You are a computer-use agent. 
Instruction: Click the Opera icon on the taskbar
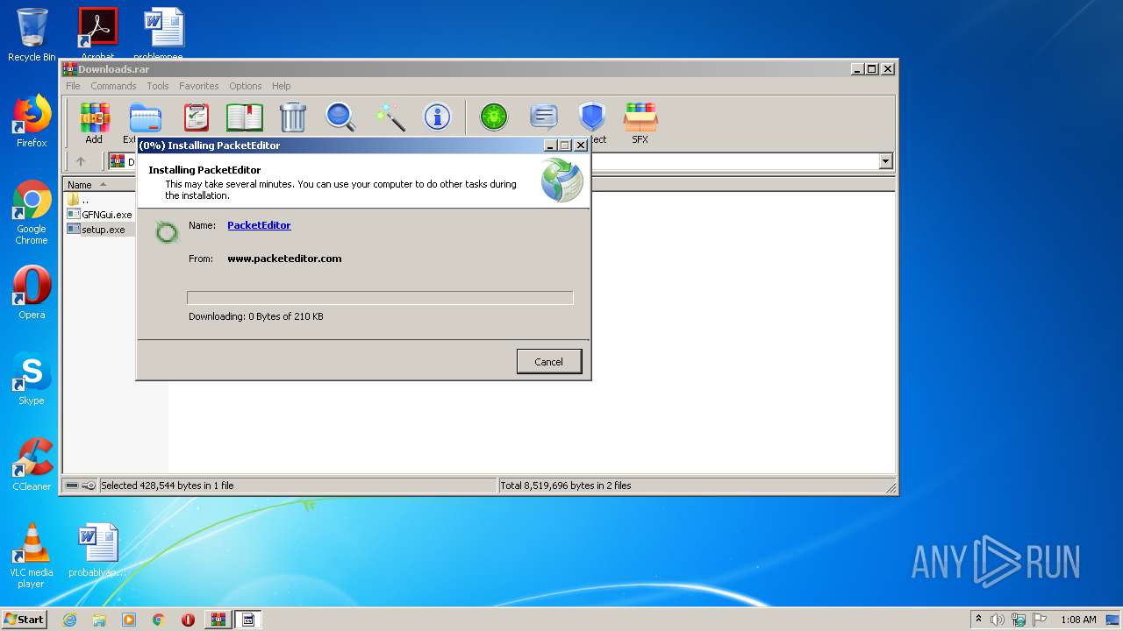pyautogui.click(x=188, y=620)
